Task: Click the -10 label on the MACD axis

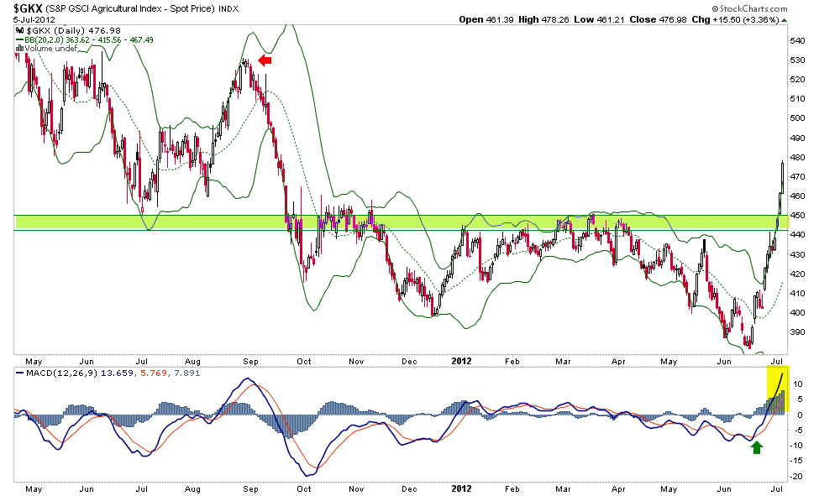Action: pos(796,446)
